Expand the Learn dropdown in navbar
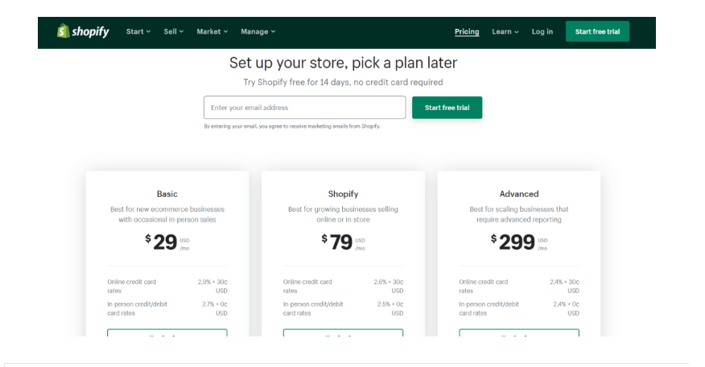 point(505,31)
